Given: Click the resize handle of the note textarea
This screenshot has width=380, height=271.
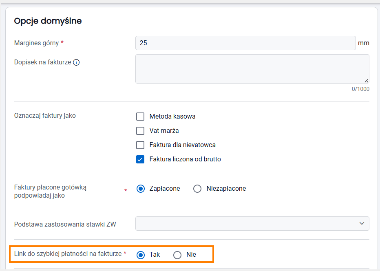Looking at the screenshot, I should tap(367, 81).
